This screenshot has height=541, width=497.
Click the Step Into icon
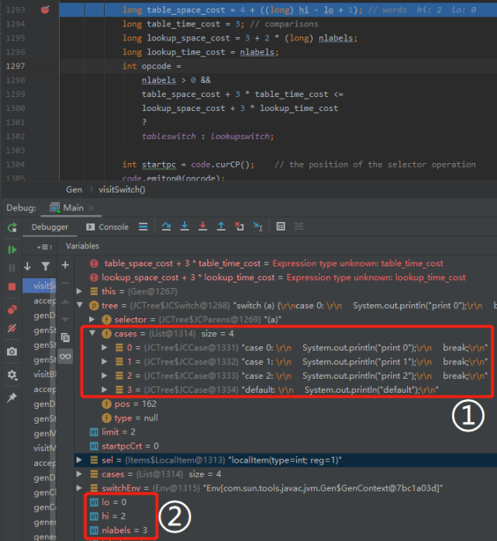point(185,227)
